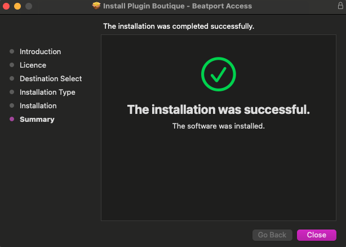Select the Destination Select step label
Screen dimensions: 346x247
coord(51,78)
